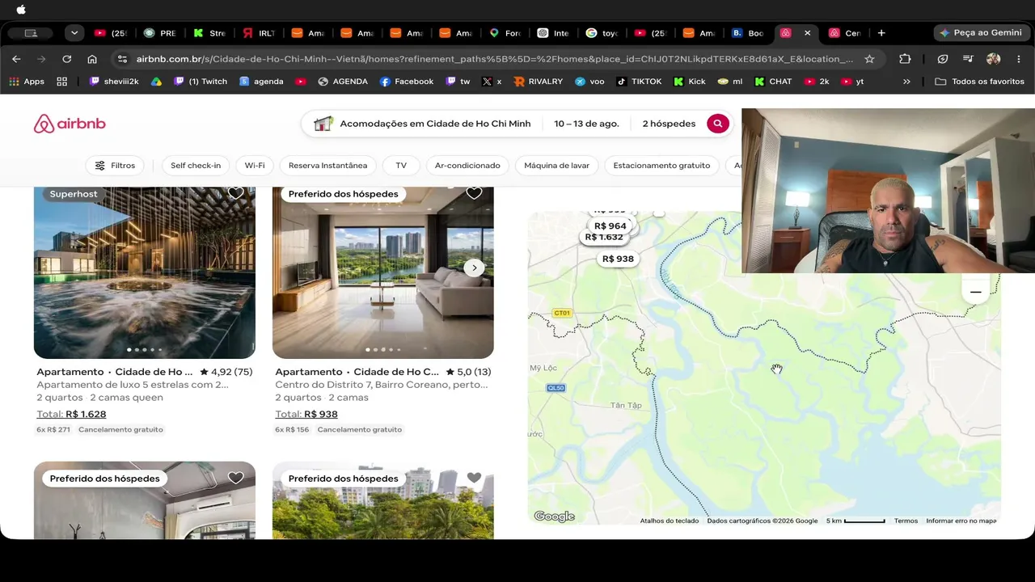This screenshot has width=1035, height=582.
Task: Open the Facebook bookmark
Action: [407, 82]
